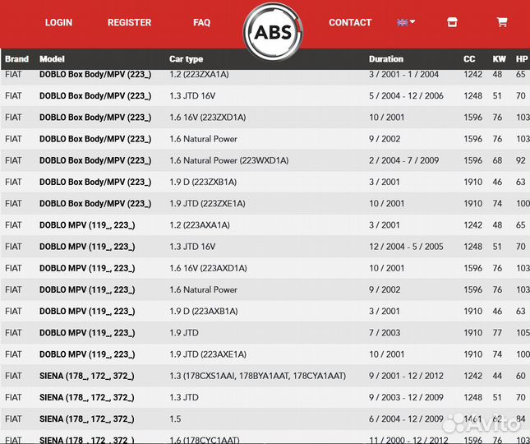Select the DOBLO Box Body 1.9 D (223ZXB1A) row
The height and width of the screenshot is (444, 530).
203,182
